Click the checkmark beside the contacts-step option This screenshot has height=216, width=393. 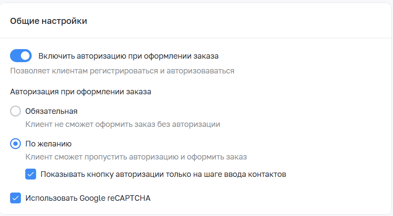(31, 175)
